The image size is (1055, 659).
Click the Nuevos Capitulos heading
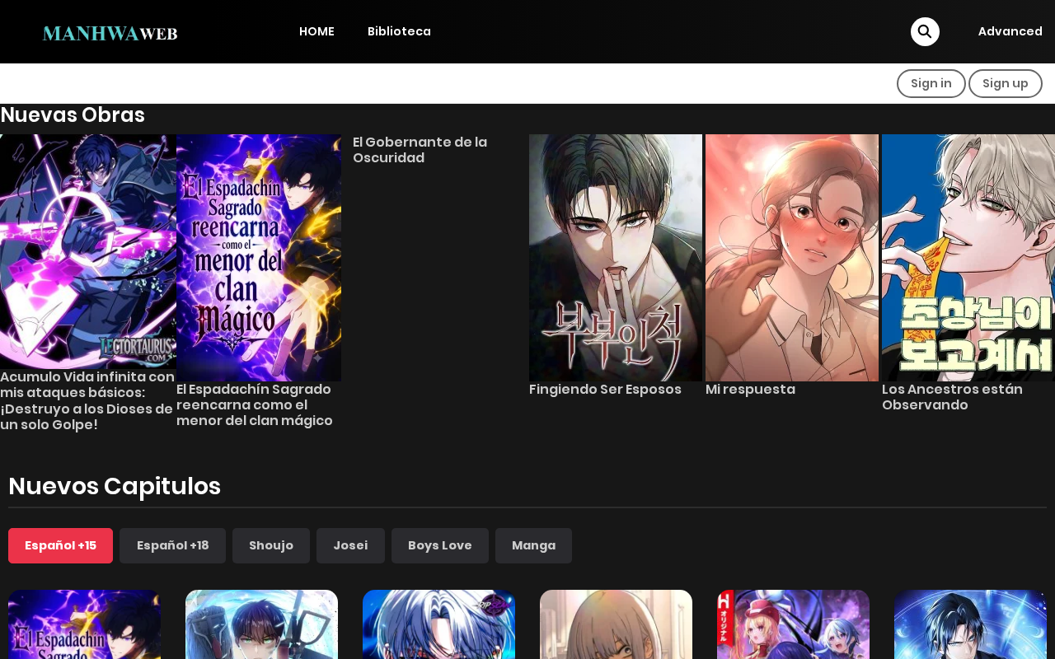tap(115, 486)
